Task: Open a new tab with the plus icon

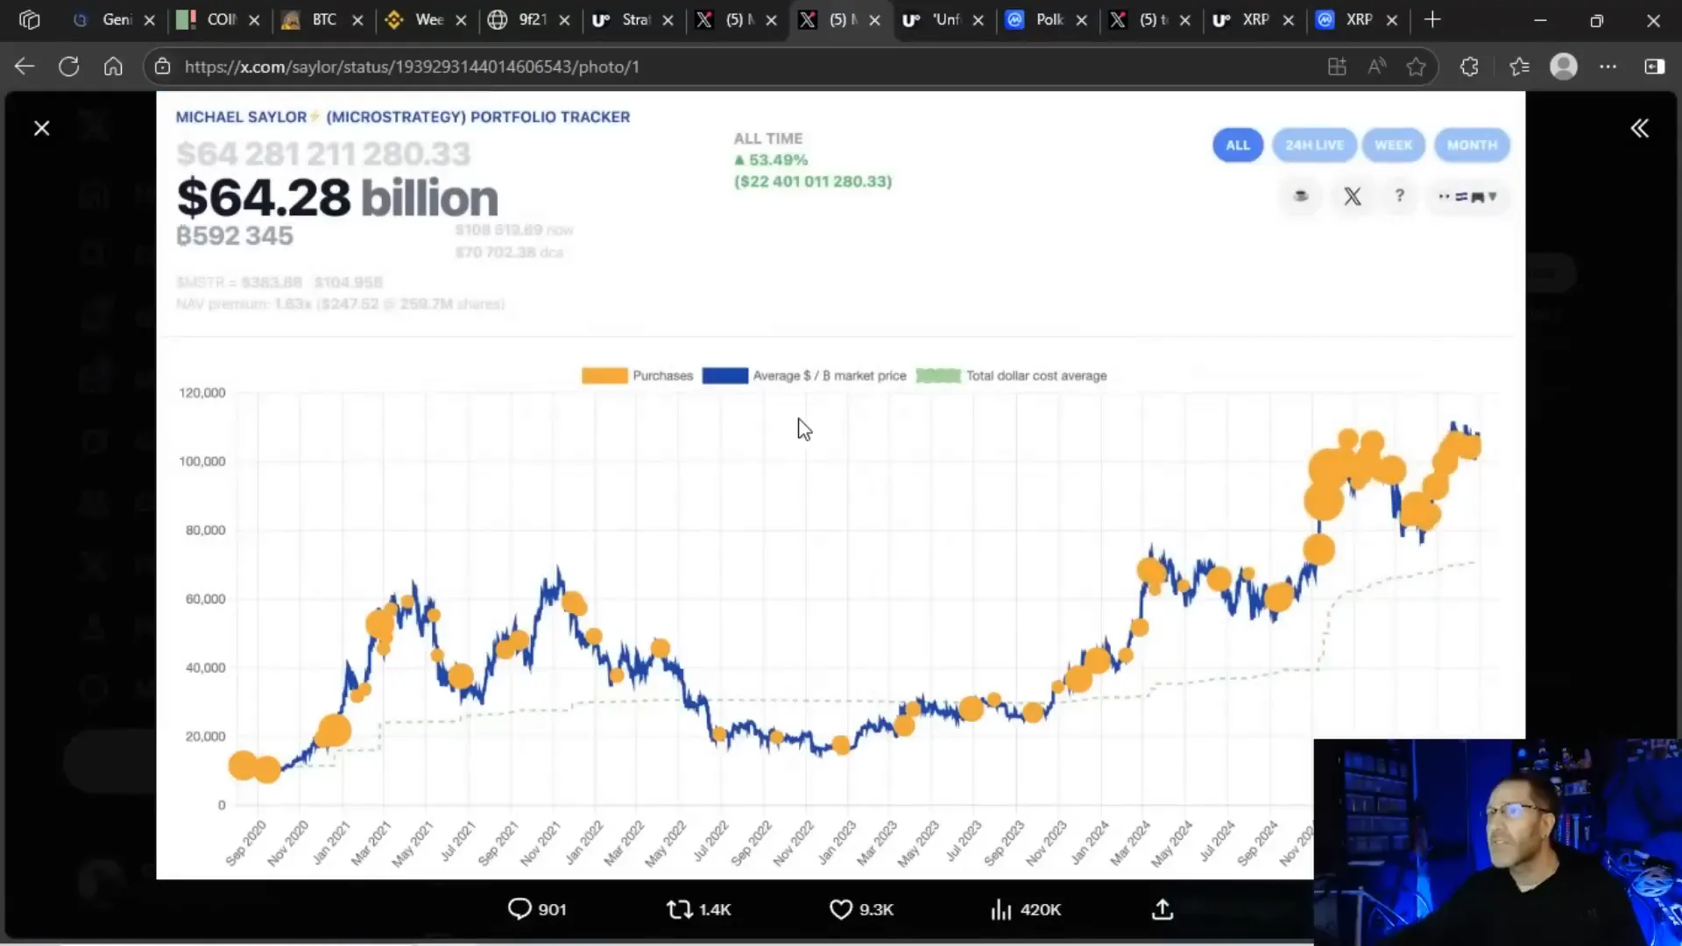Action: (1432, 19)
